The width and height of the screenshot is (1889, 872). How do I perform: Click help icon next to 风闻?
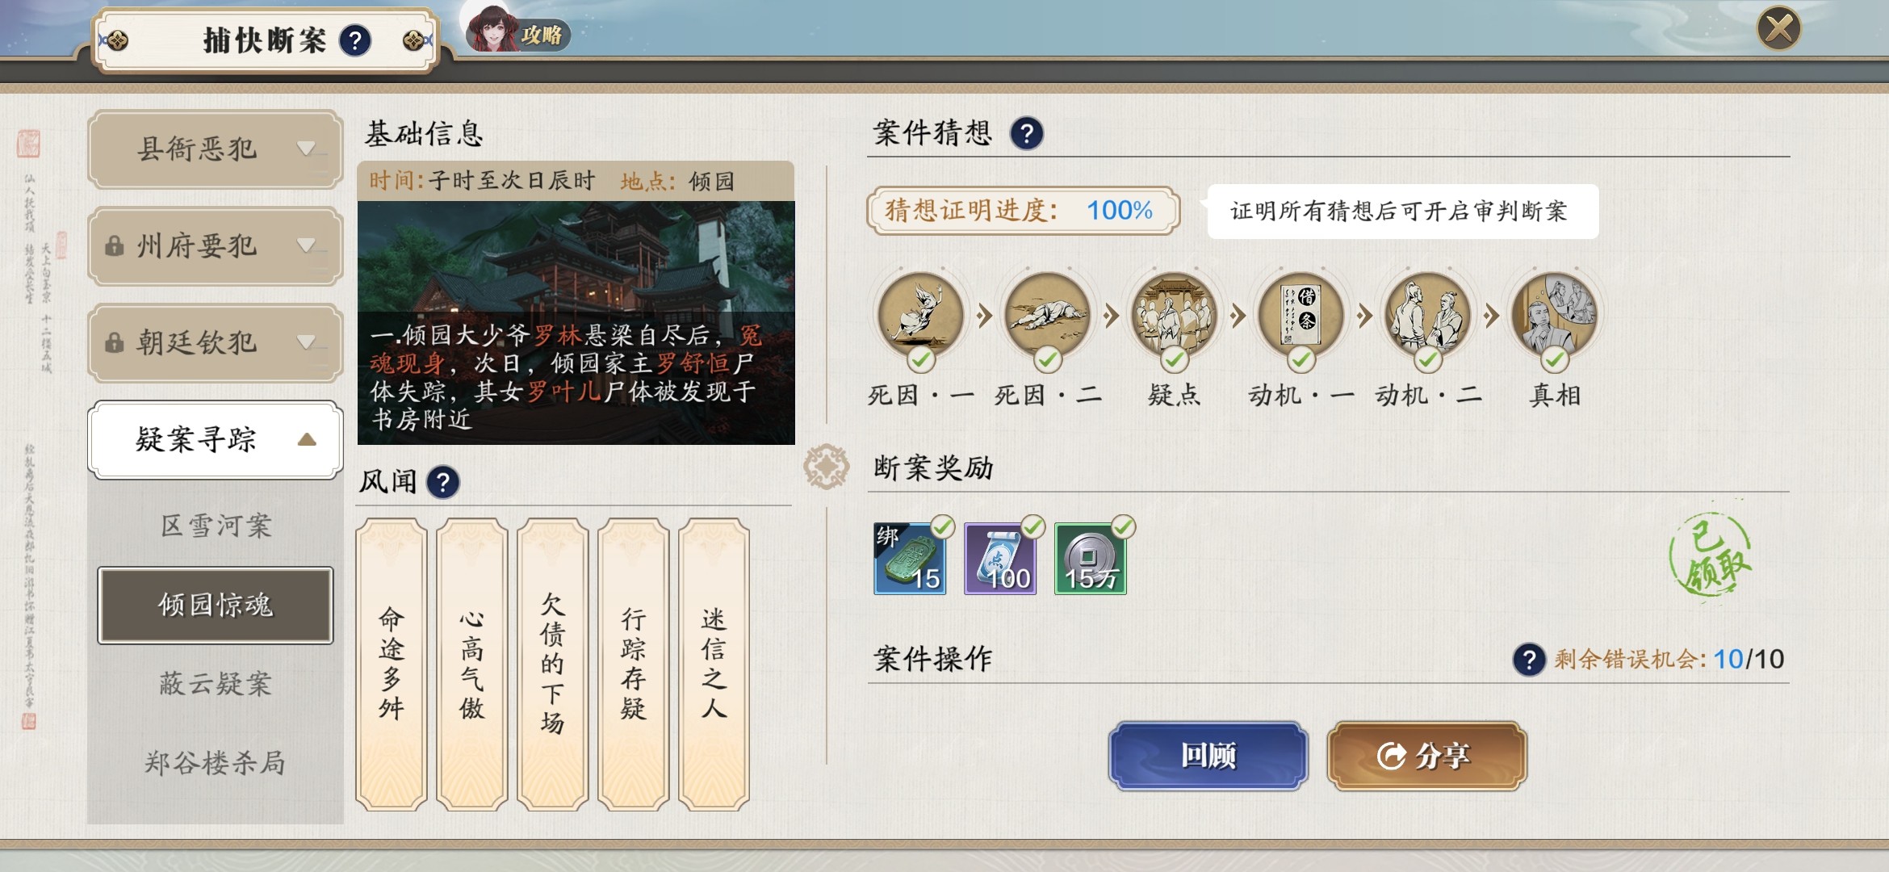443,482
